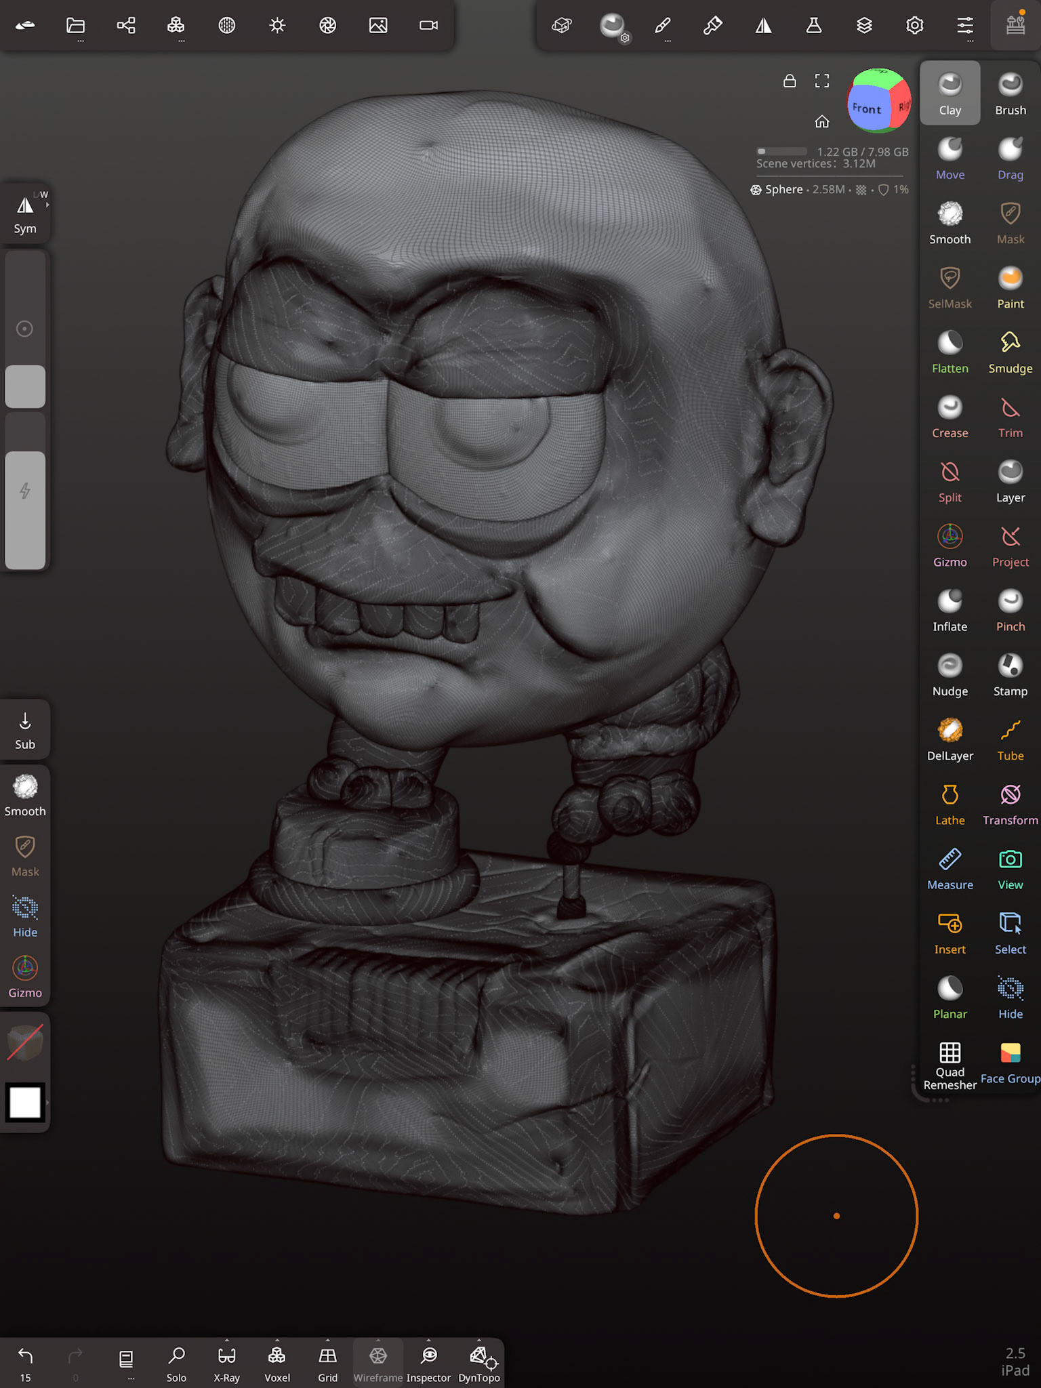Toggle the Inspector
The image size is (1041, 1388).
(x=428, y=1364)
